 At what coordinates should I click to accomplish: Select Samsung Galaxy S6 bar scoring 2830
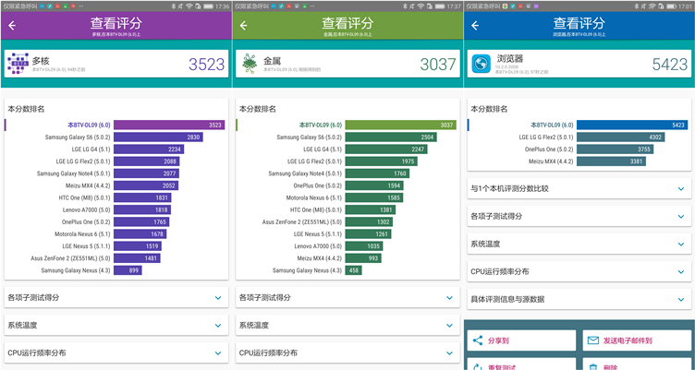pos(158,137)
